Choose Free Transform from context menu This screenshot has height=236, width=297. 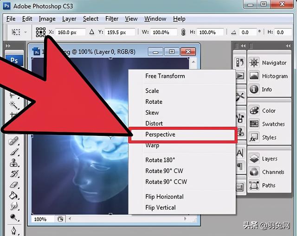(x=182, y=76)
